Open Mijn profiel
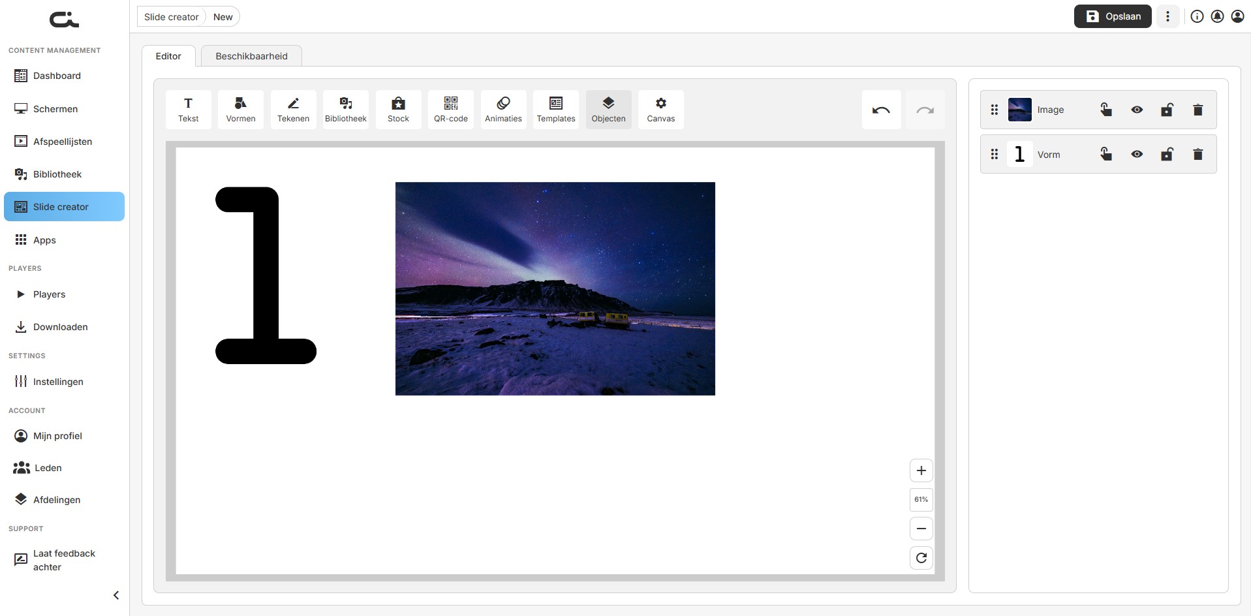The image size is (1251, 616). tap(64, 436)
